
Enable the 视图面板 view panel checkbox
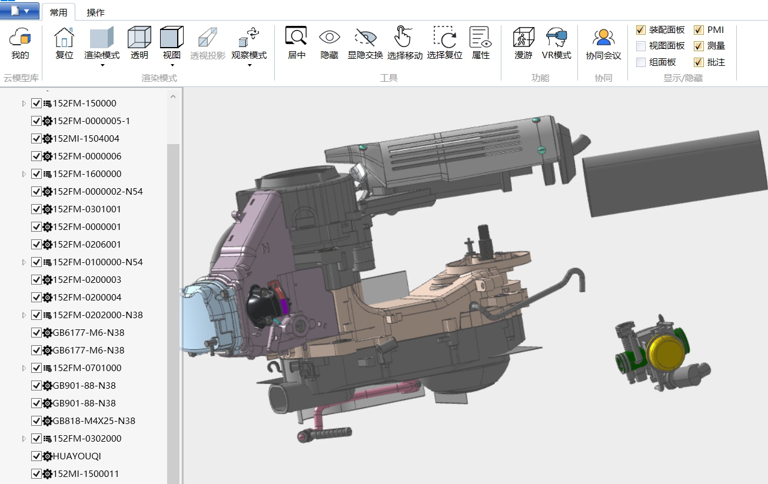[640, 46]
